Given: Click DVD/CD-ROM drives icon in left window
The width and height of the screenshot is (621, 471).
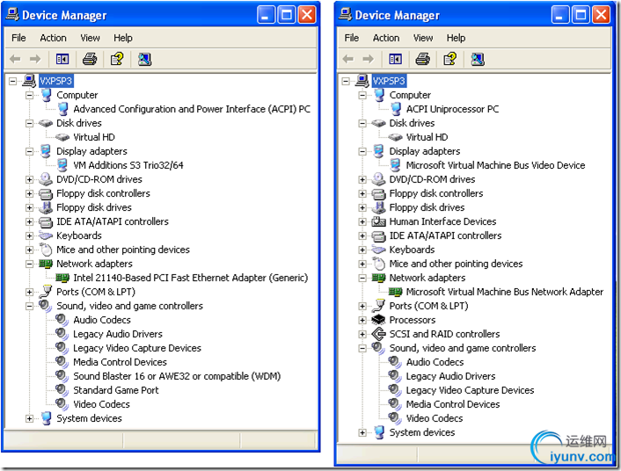Looking at the screenshot, I should point(46,179).
